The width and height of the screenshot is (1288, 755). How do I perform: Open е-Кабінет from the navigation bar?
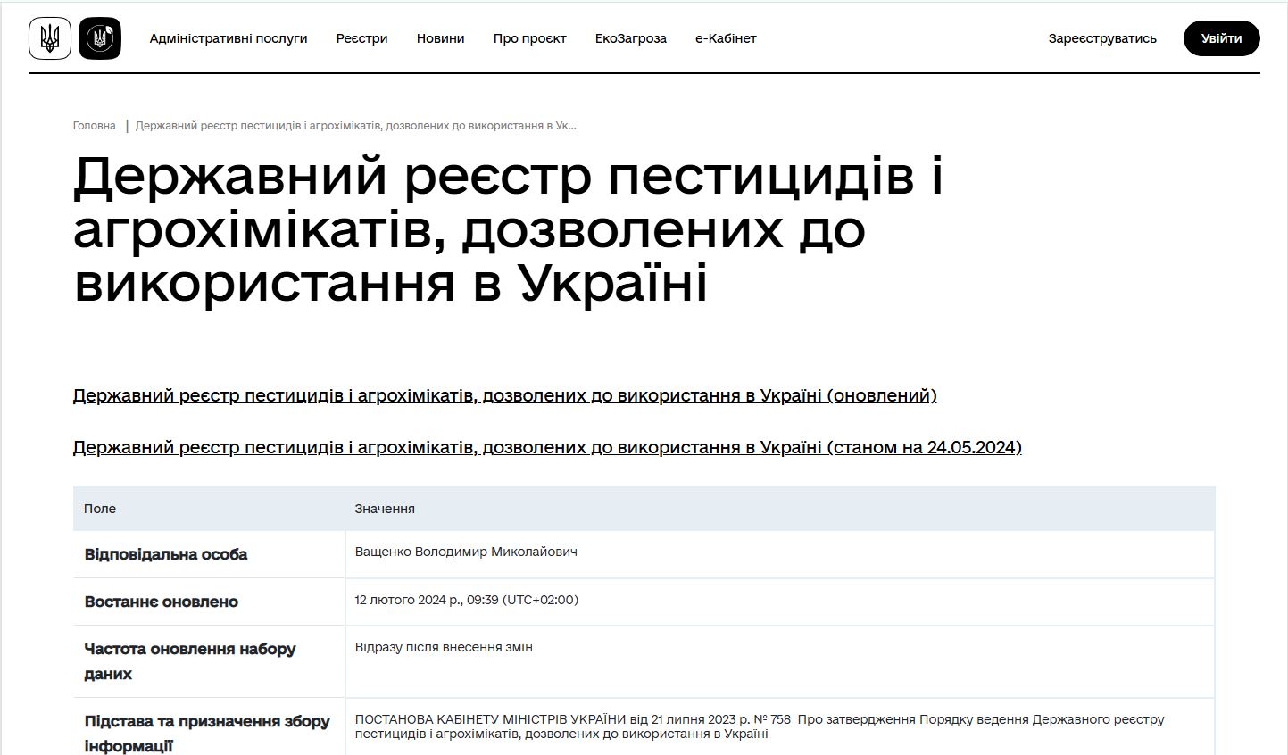point(726,38)
